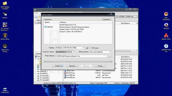Select CD привод(M:) in the folder tree

tap(45, 80)
